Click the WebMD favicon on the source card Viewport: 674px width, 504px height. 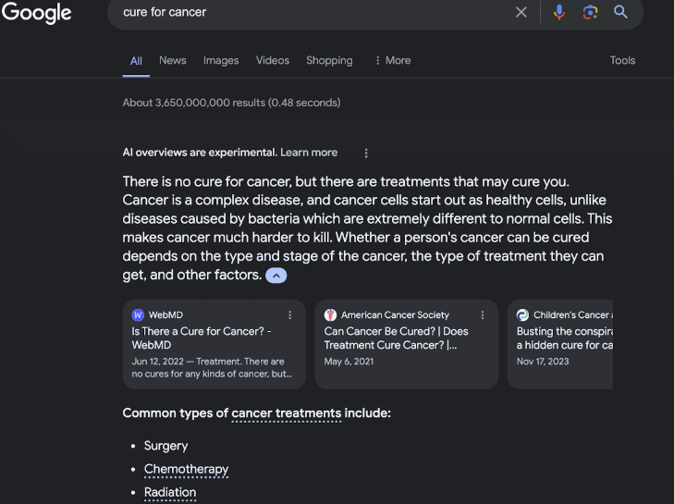pos(138,314)
